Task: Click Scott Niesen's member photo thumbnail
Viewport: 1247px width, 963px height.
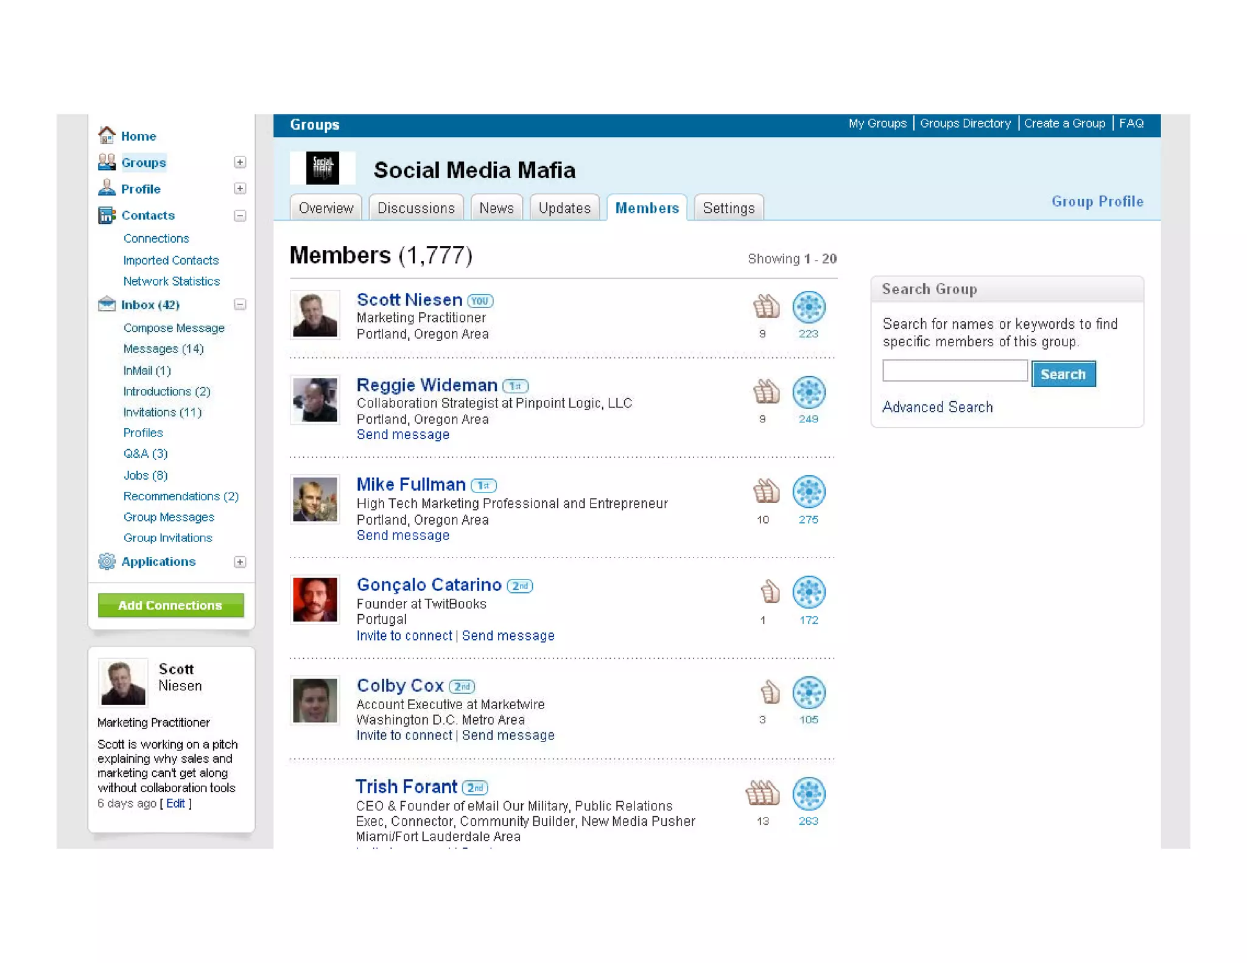Action: [315, 315]
